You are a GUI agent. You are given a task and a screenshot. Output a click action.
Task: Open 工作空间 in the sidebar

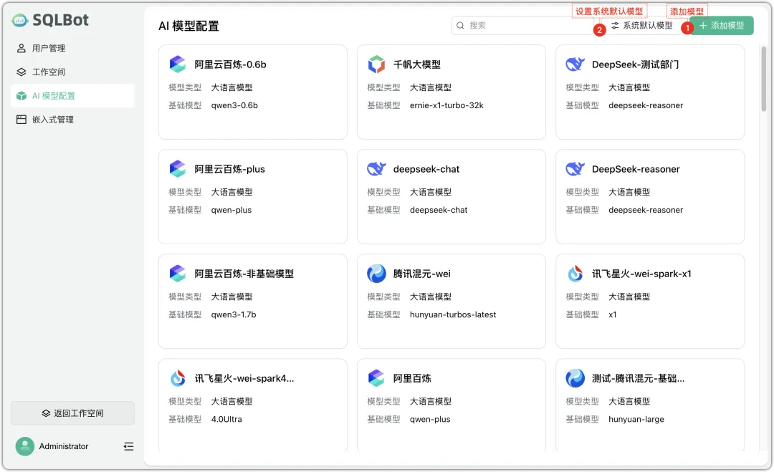[x=72, y=72]
